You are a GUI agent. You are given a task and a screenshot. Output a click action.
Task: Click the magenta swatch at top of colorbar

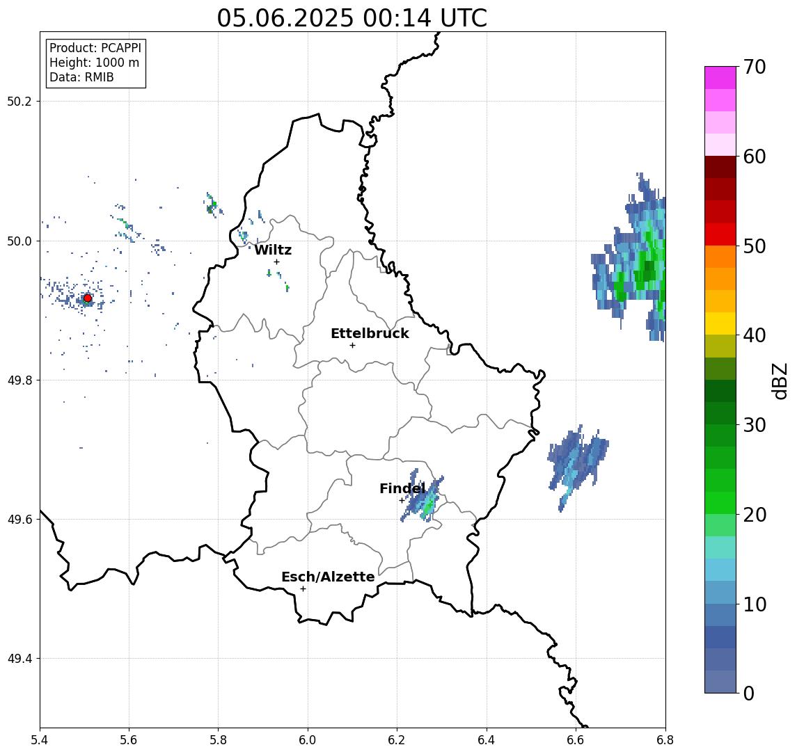(720, 78)
